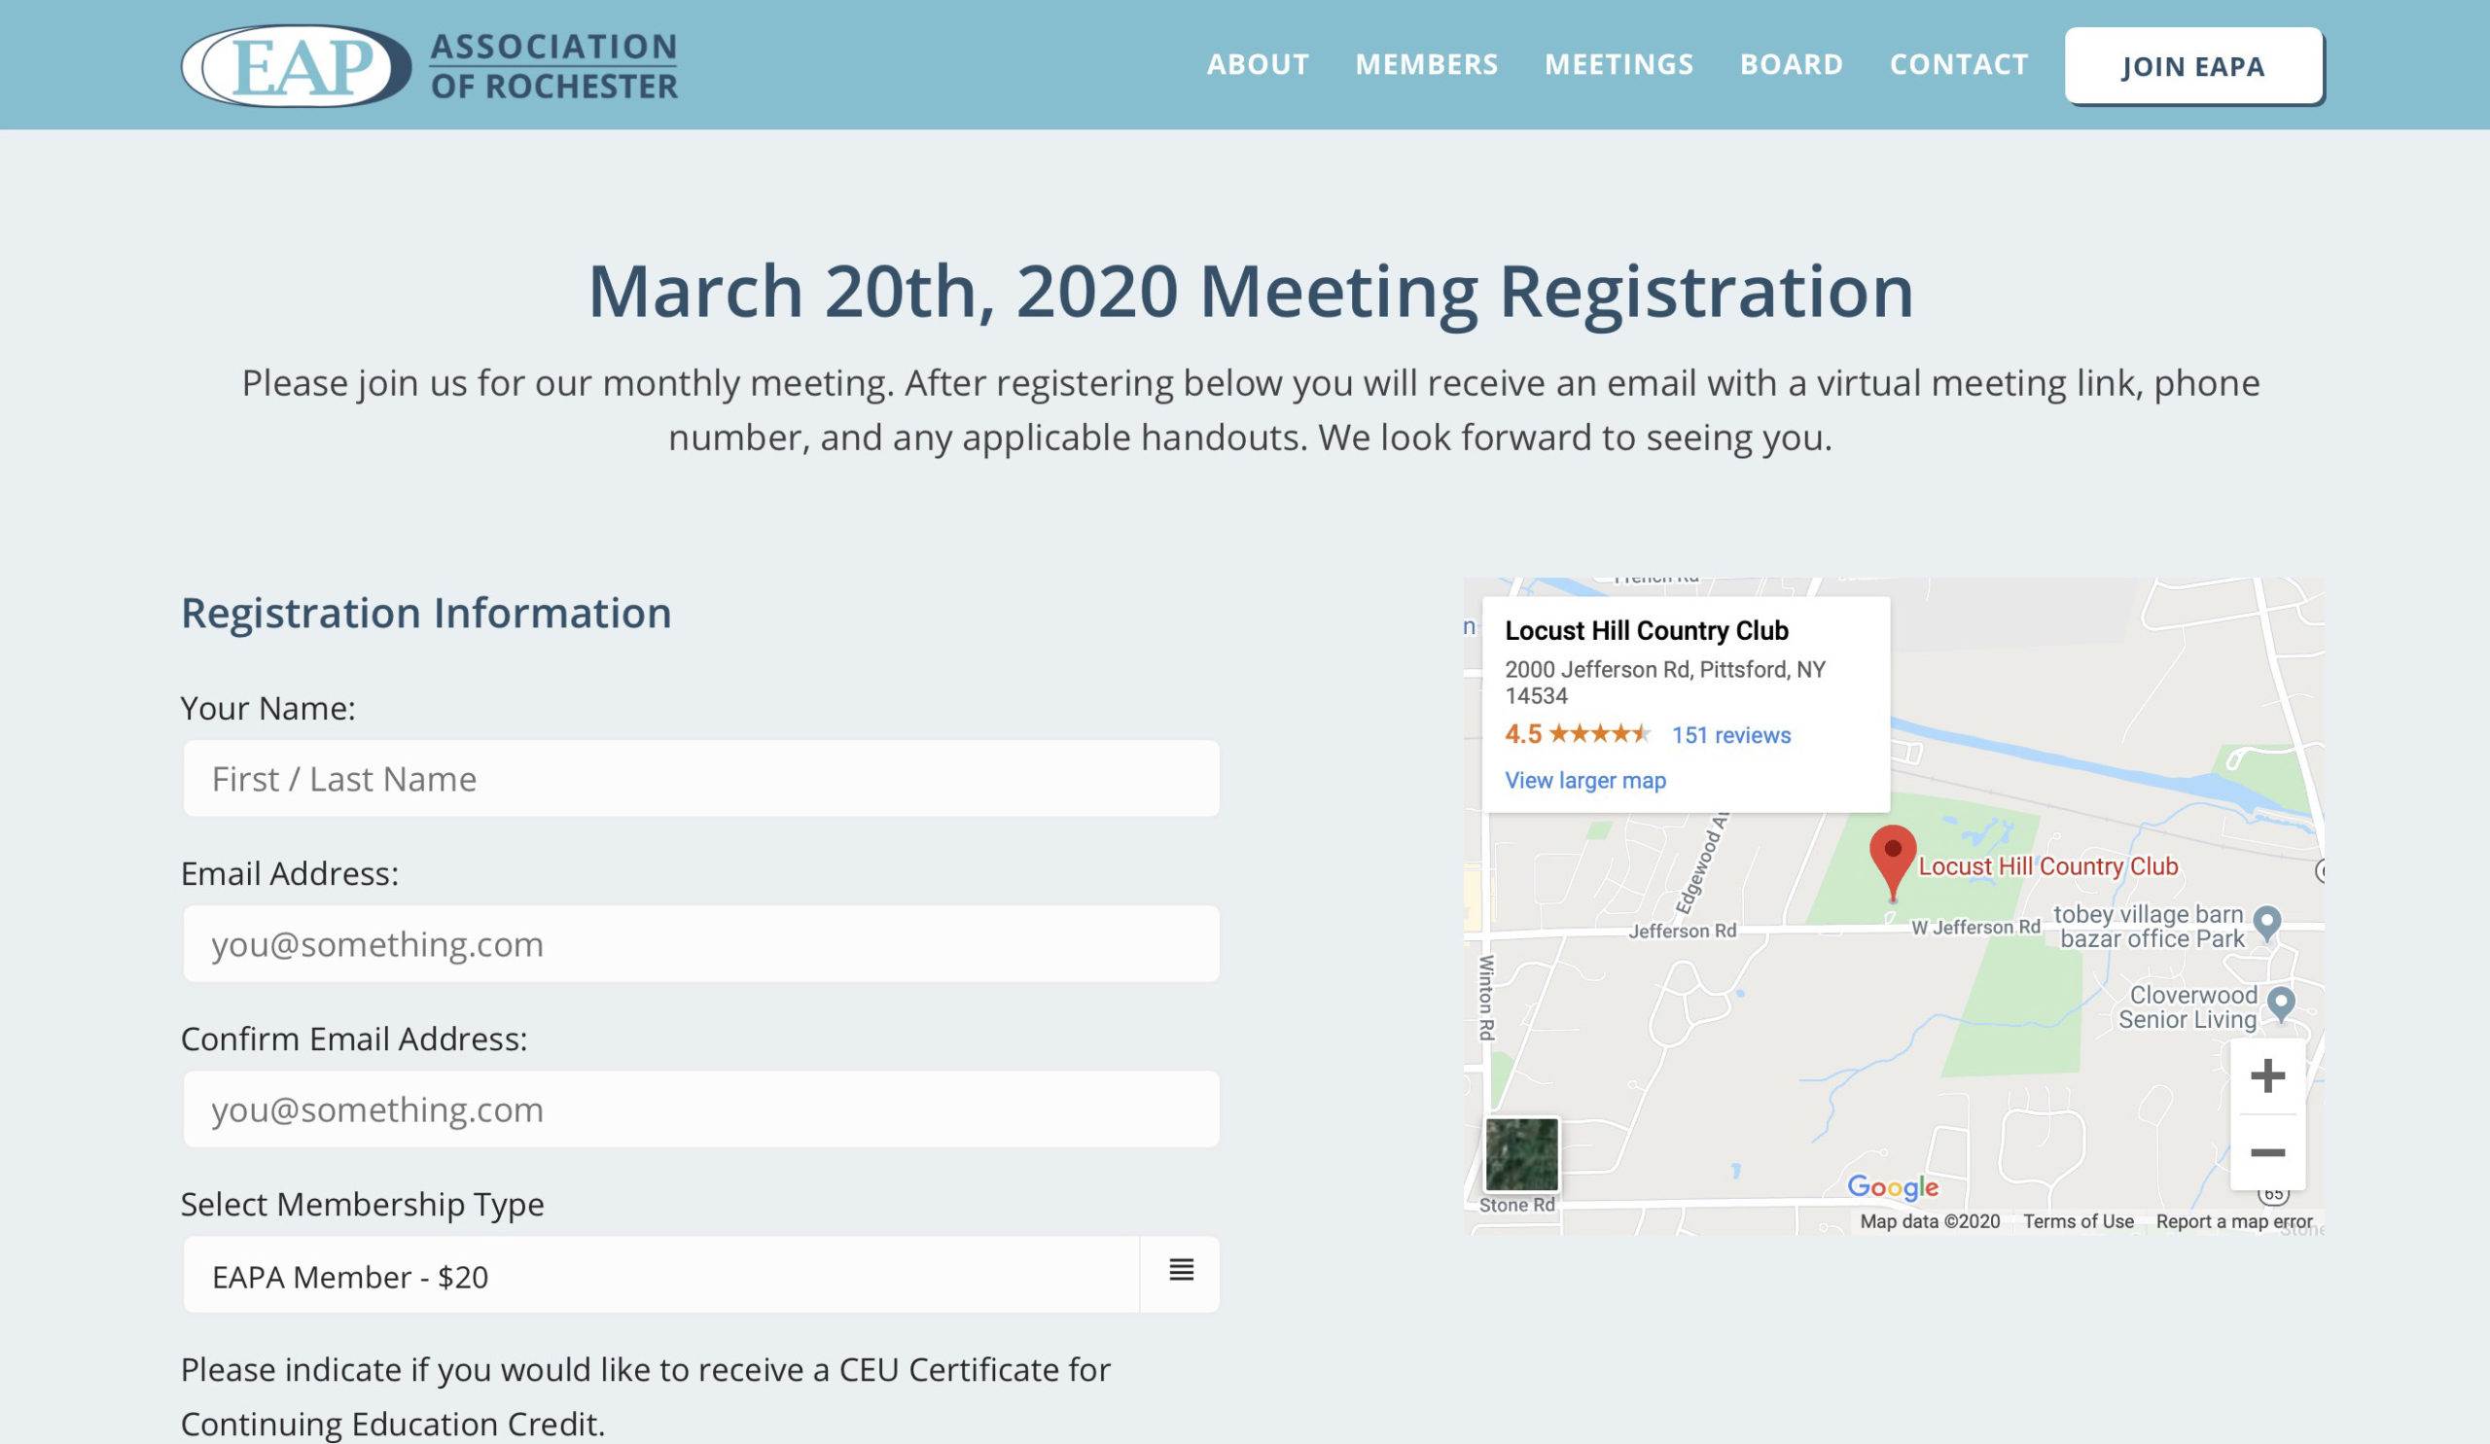Click the First / Last Name input field
2490x1444 pixels.
click(701, 778)
